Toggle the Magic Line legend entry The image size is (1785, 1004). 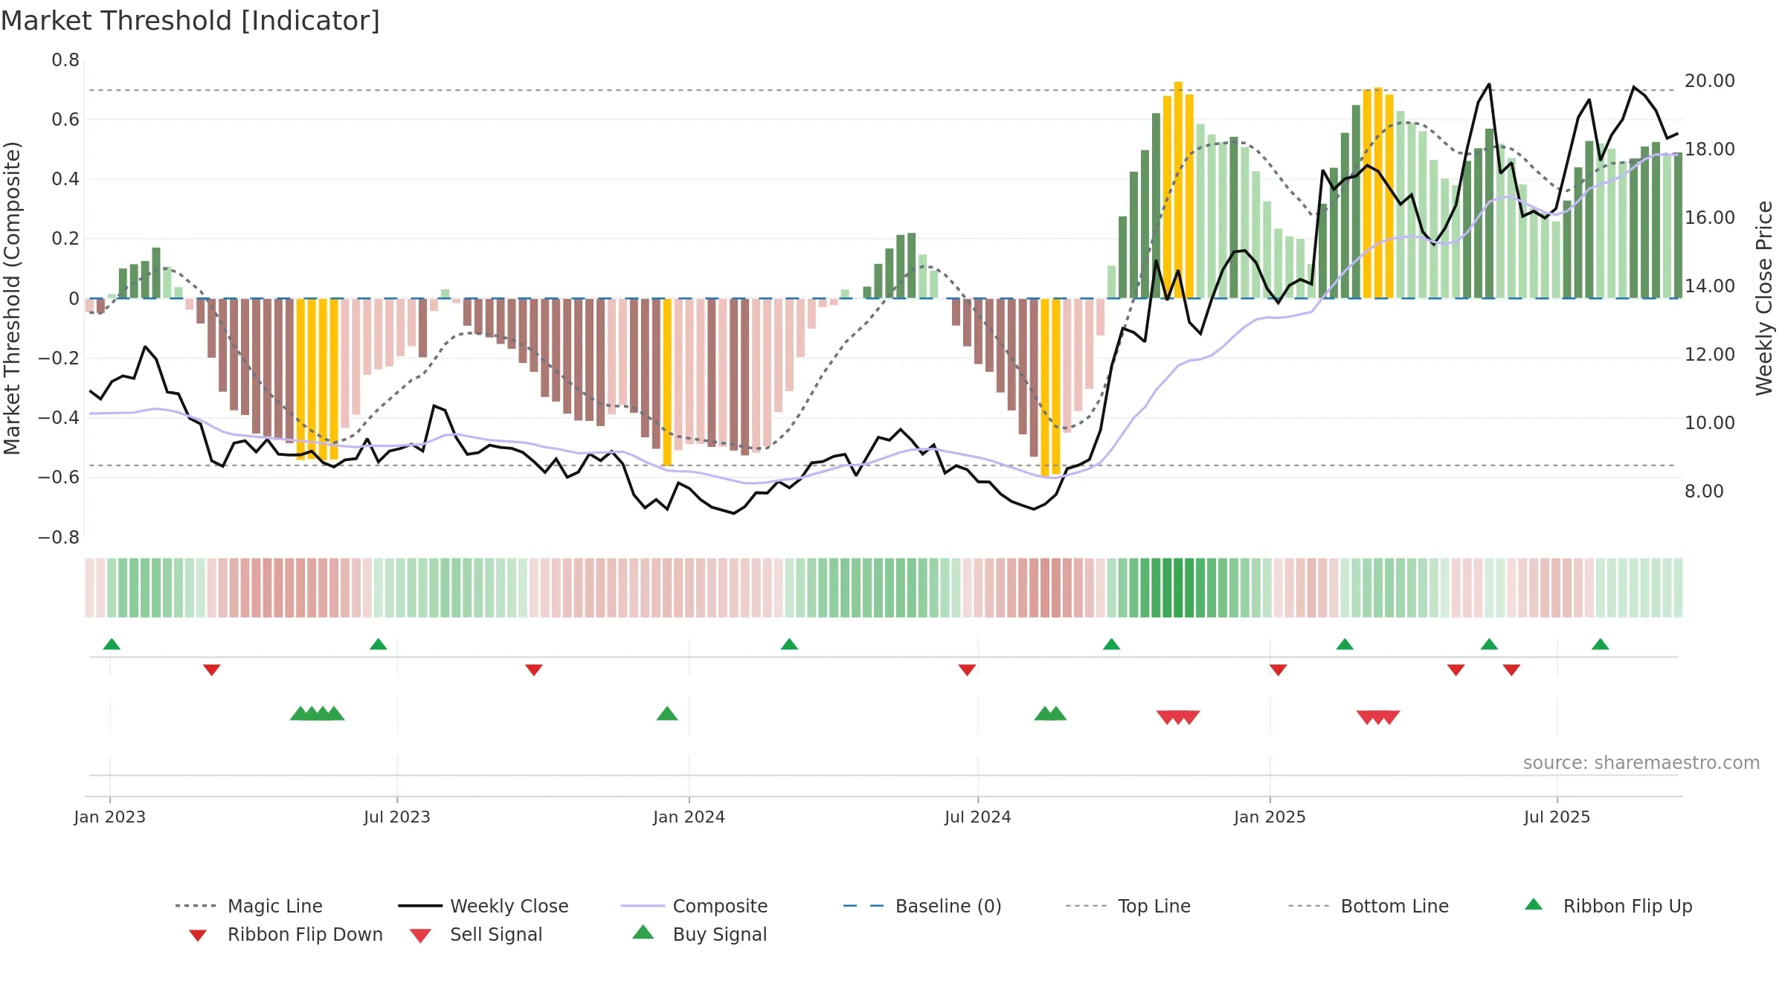249,906
